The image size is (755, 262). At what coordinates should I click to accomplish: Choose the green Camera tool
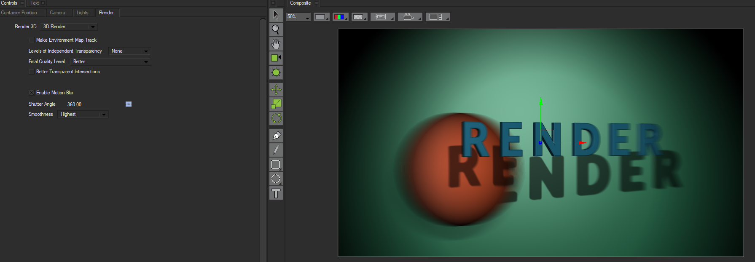[276, 58]
